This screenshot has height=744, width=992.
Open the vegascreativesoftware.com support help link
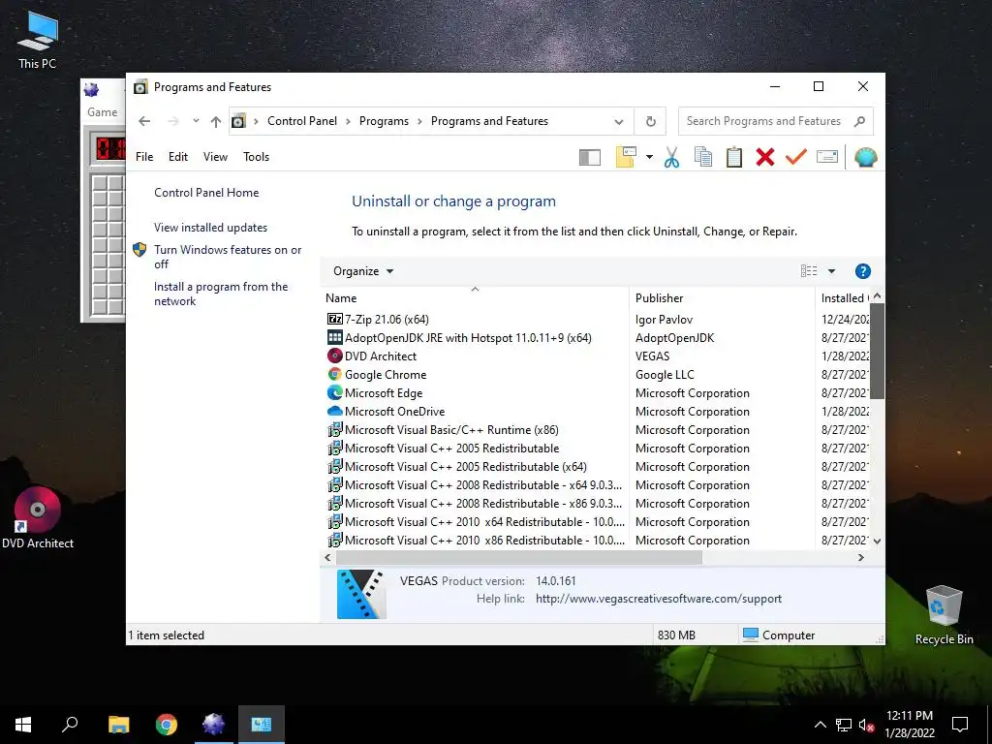point(659,599)
